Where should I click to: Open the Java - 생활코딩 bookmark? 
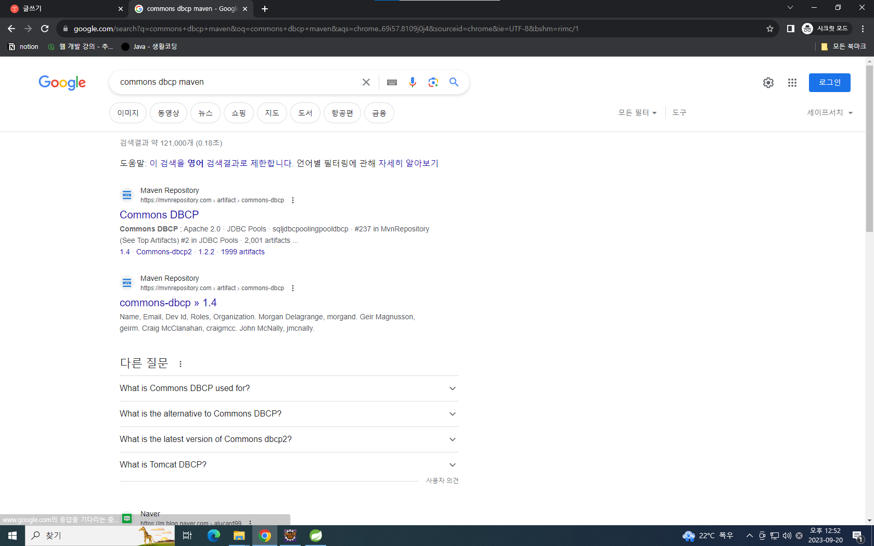149,47
